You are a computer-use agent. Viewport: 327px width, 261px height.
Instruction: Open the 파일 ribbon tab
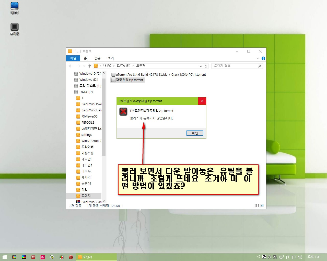pos(73,58)
